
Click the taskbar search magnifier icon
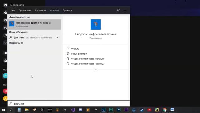(x=11, y=110)
